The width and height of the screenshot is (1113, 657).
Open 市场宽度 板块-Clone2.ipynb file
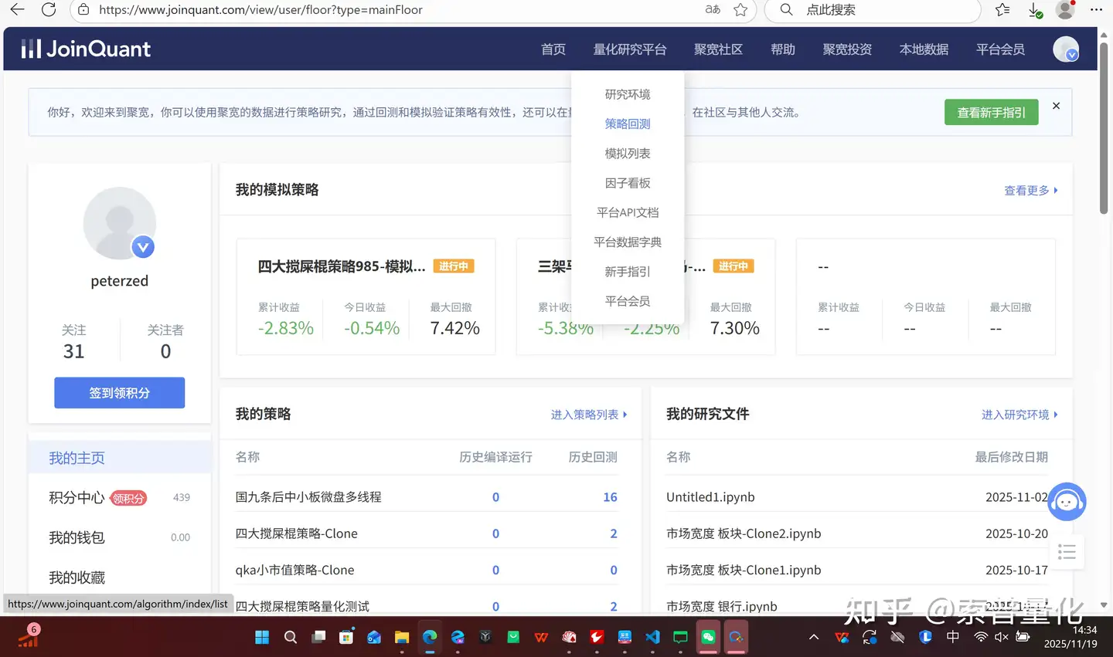(x=744, y=533)
